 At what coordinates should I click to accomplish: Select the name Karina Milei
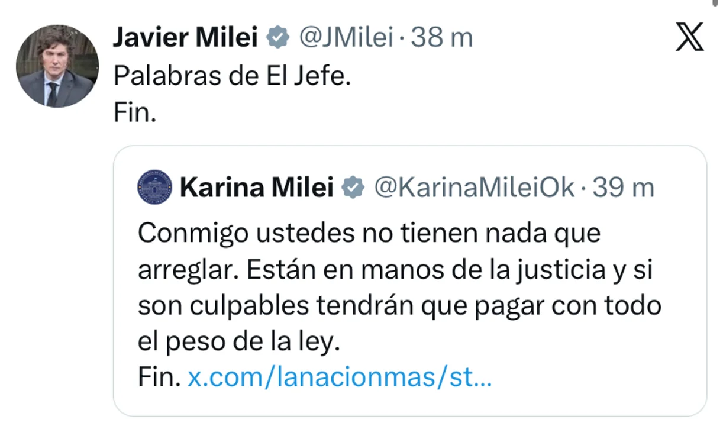point(259,188)
